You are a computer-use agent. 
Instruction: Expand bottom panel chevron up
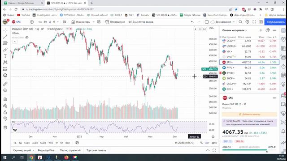pyautogui.click(x=208, y=150)
